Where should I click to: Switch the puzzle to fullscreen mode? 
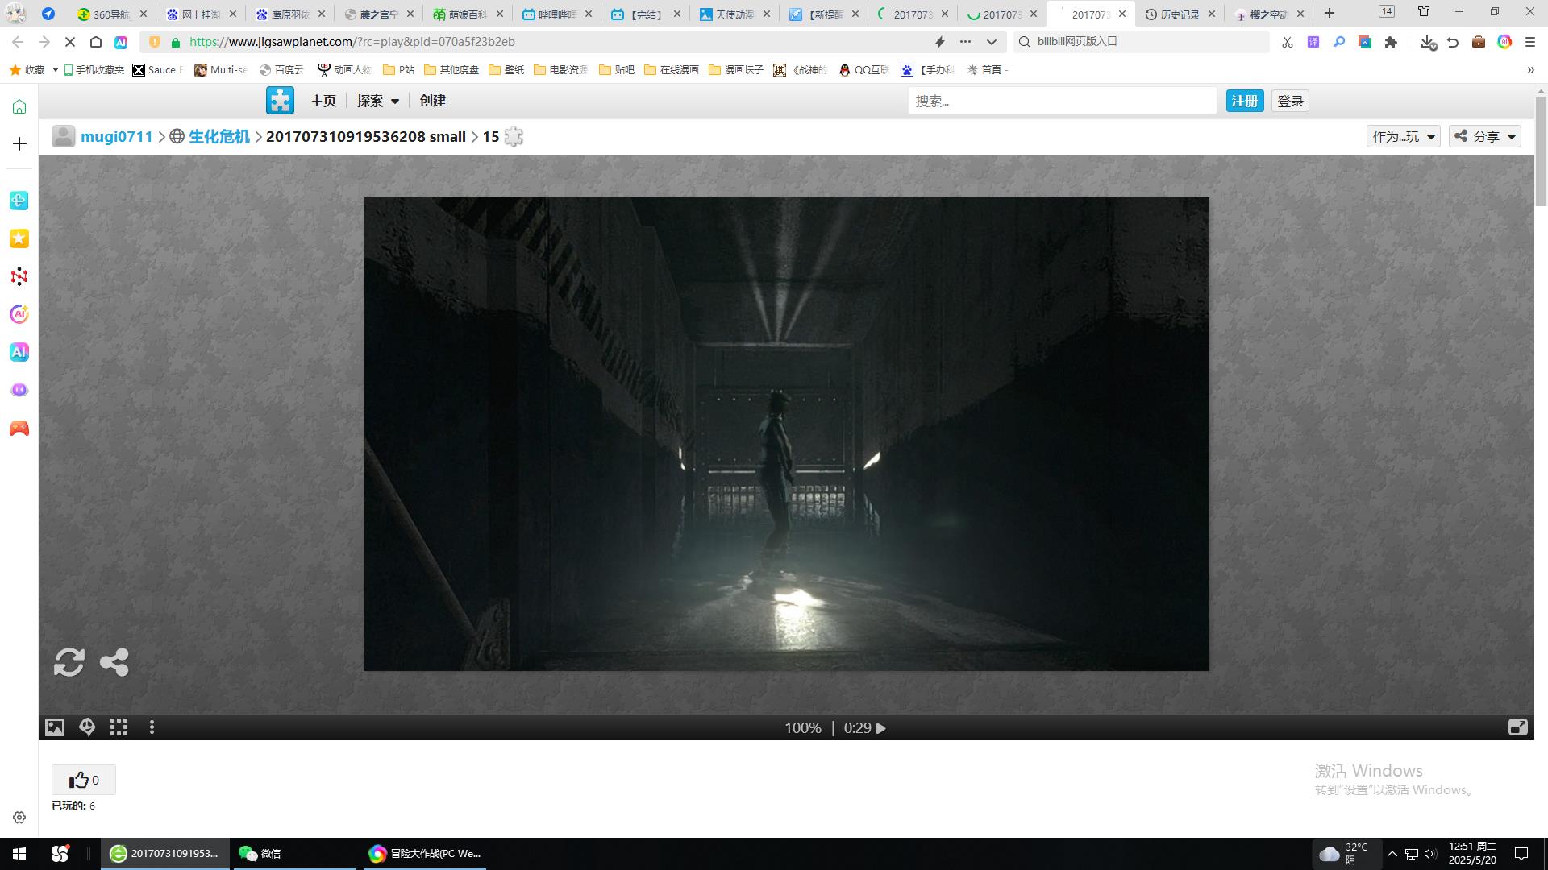pos(1517,727)
